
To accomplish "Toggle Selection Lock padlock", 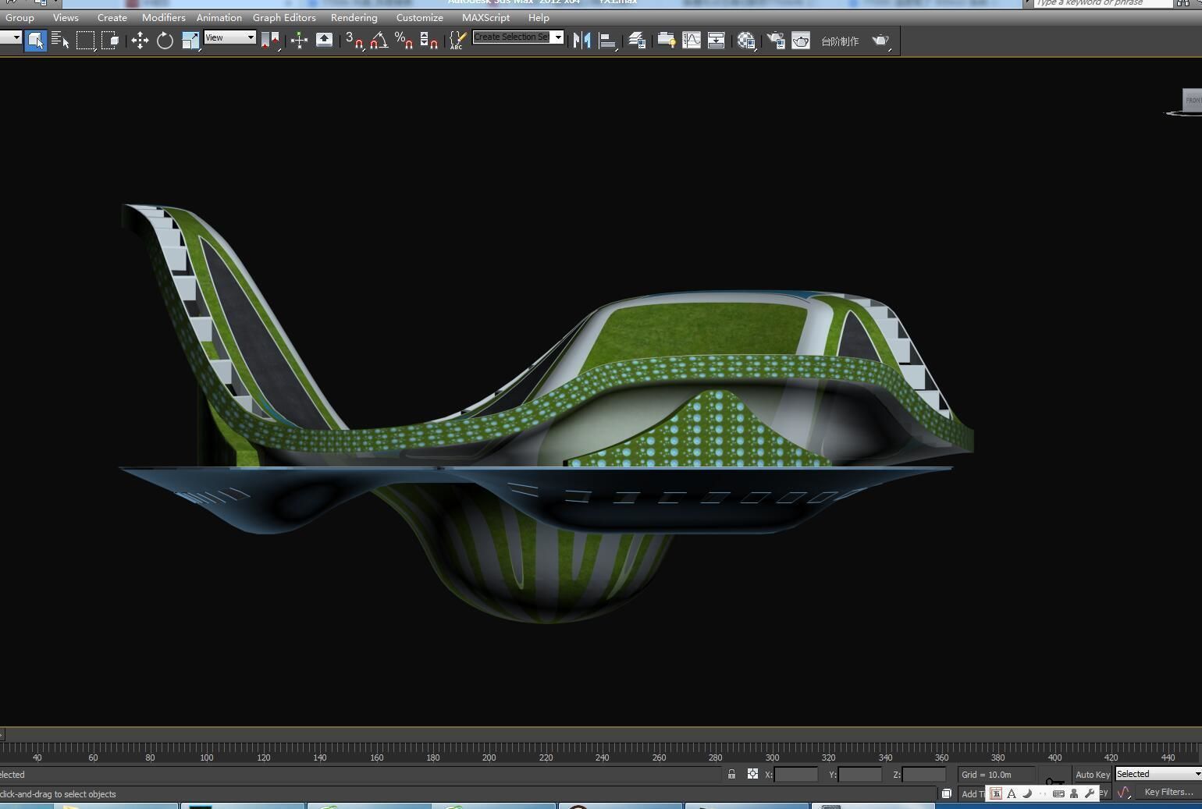I will (x=731, y=775).
